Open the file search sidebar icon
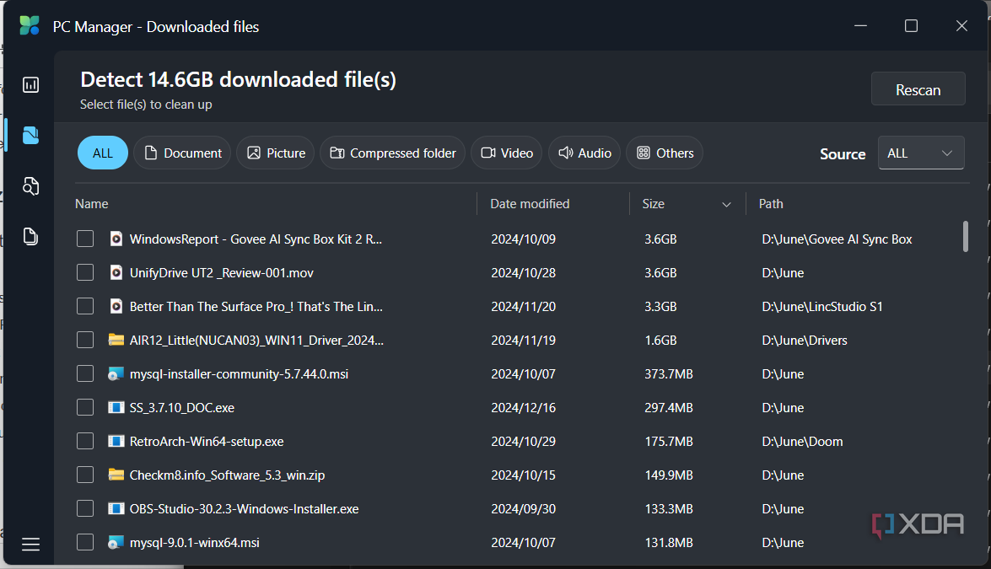Image resolution: width=991 pixels, height=569 pixels. 30,186
